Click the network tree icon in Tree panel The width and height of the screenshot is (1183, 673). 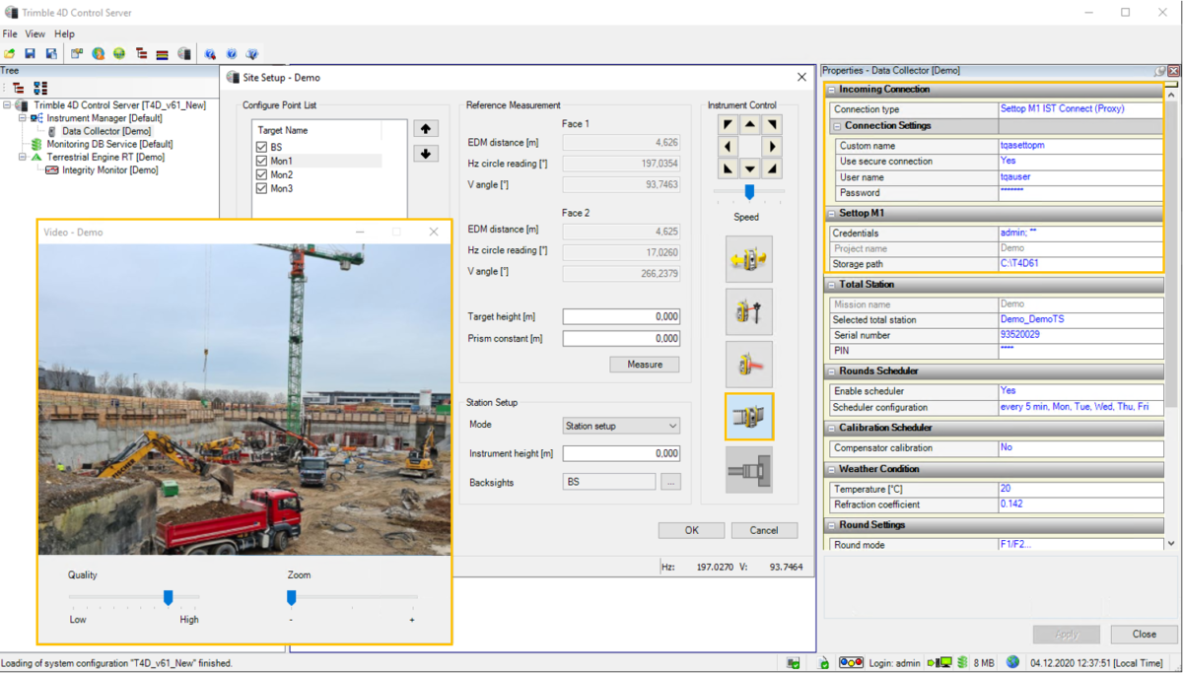click(x=39, y=88)
